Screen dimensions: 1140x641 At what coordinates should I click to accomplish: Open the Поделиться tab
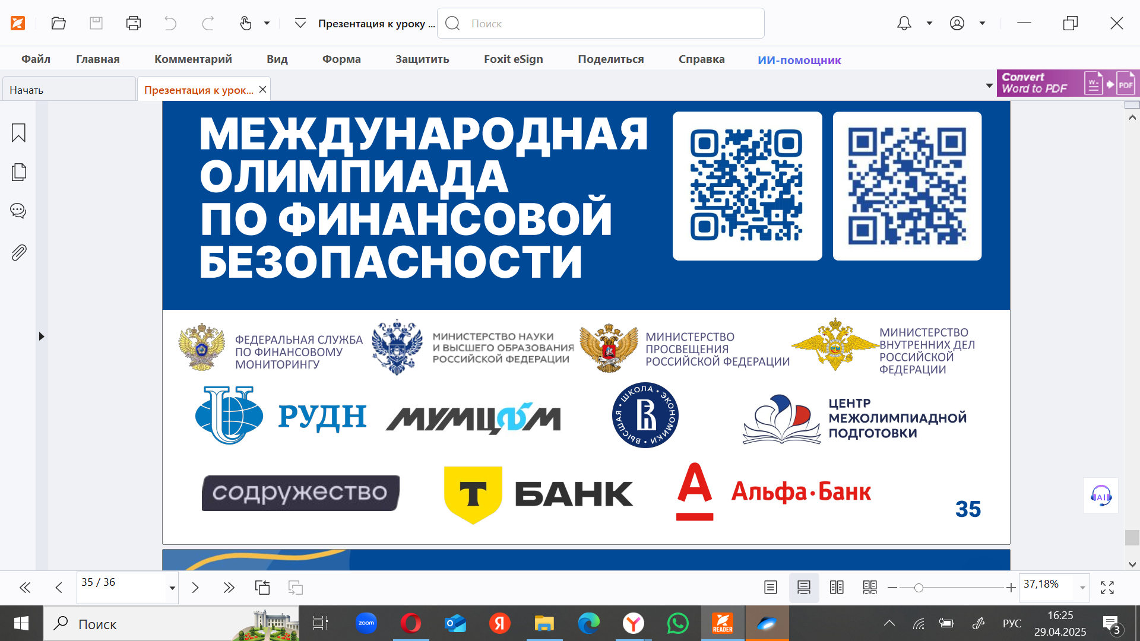(x=611, y=59)
